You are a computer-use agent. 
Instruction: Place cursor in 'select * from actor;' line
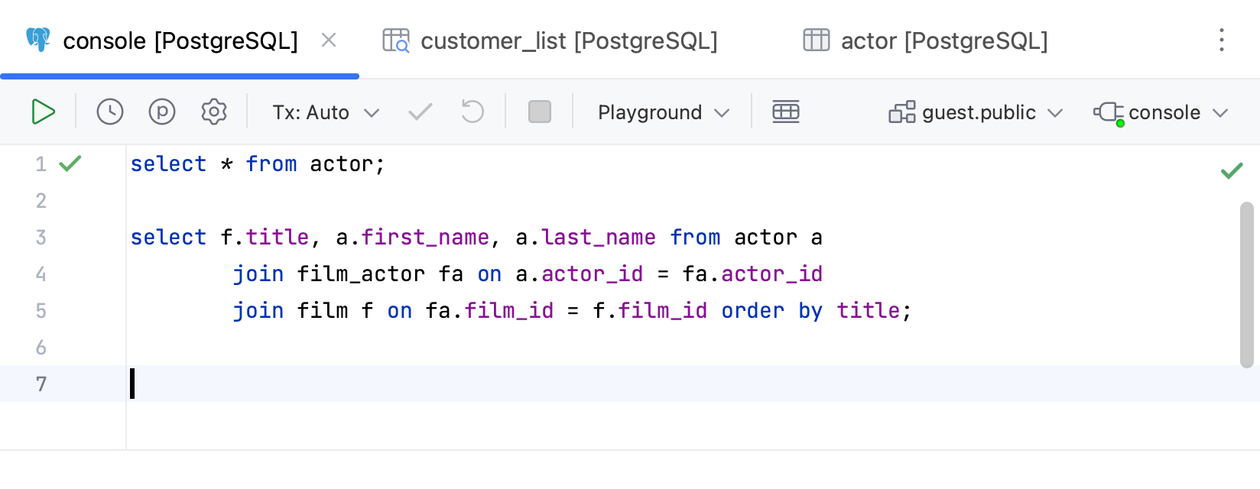258,164
